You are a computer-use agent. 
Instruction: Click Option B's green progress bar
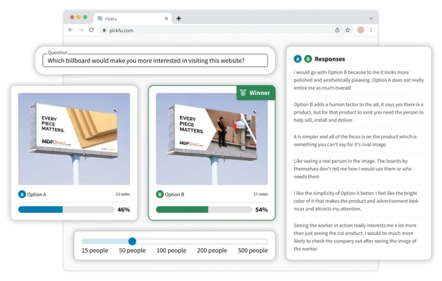(x=204, y=210)
